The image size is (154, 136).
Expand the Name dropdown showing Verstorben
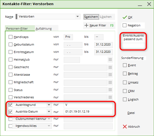click(78, 16)
